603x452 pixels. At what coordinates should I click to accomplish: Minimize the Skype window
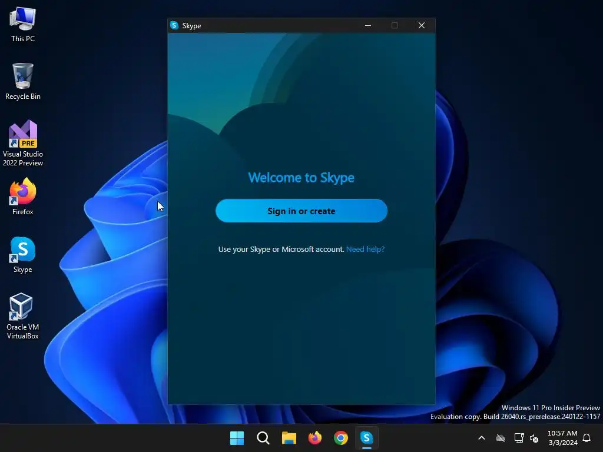[x=368, y=25]
